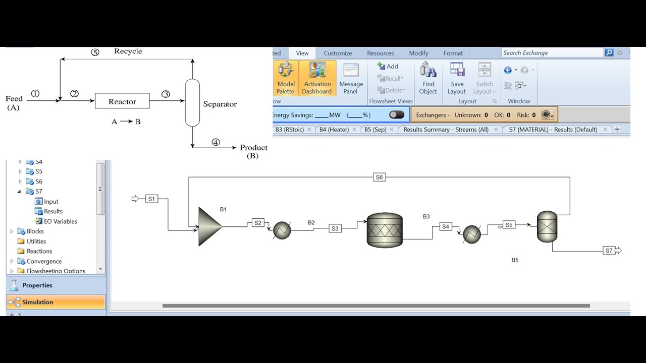Image resolution: width=646 pixels, height=363 pixels.
Task: Click the S7 product stream arrow
Action: (x=618, y=251)
